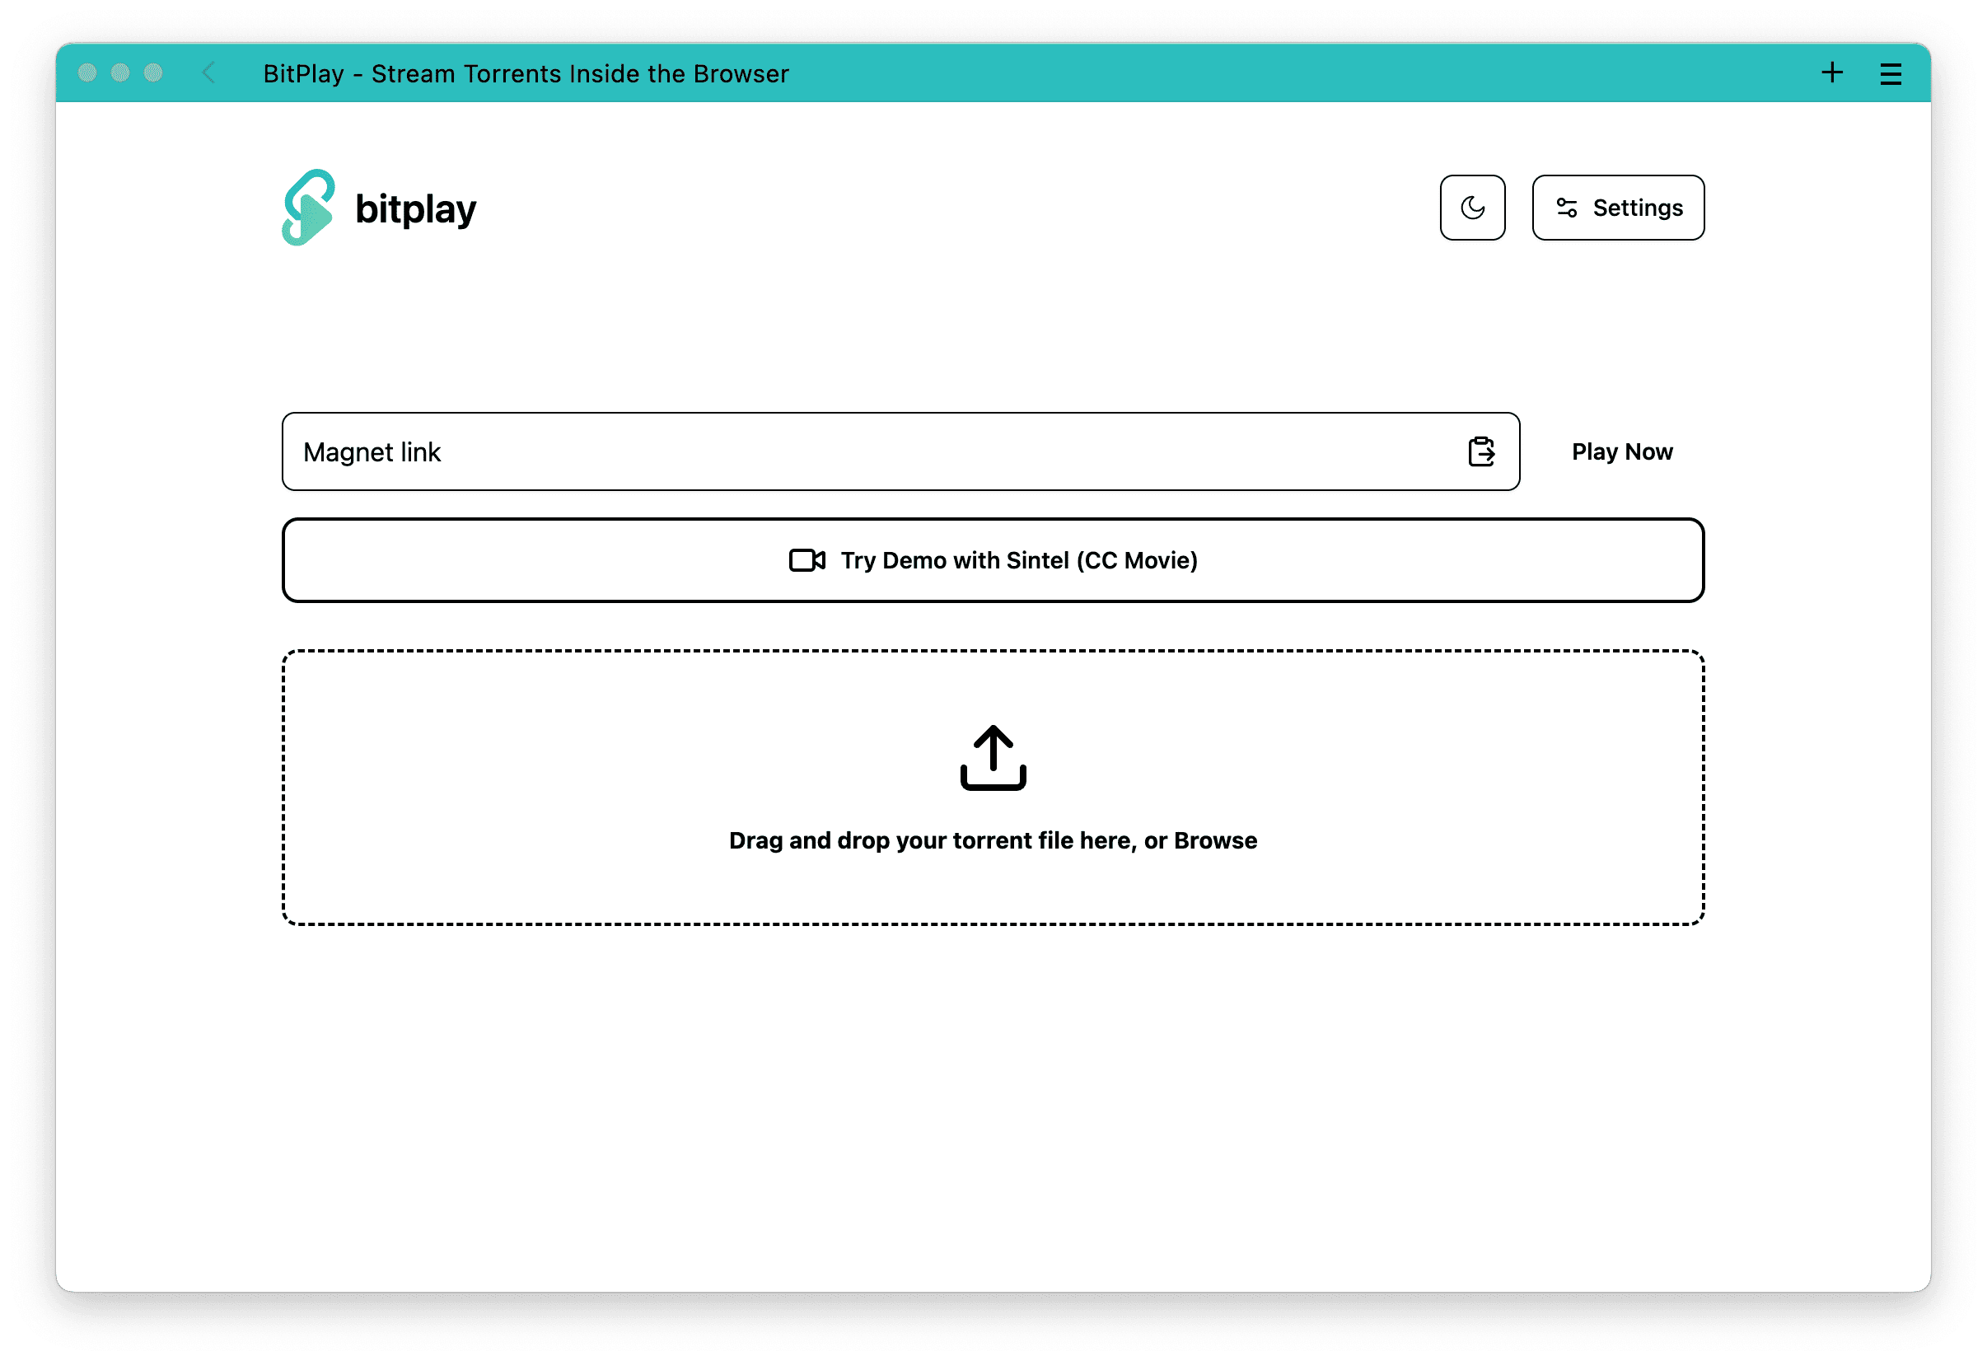Open the hamburger menu in the title bar
Viewport: 1987px width, 1361px height.
tap(1891, 73)
